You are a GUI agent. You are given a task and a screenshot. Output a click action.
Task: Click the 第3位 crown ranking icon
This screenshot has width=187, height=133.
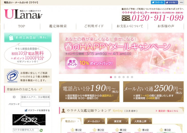pos(117,130)
